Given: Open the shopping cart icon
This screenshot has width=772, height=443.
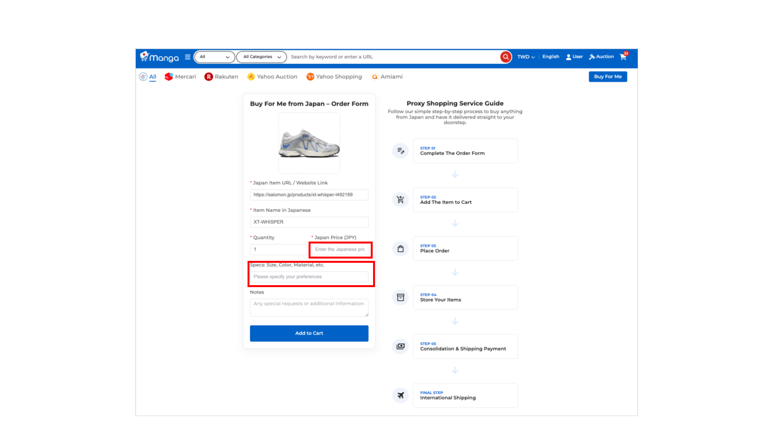Looking at the screenshot, I should click(623, 57).
